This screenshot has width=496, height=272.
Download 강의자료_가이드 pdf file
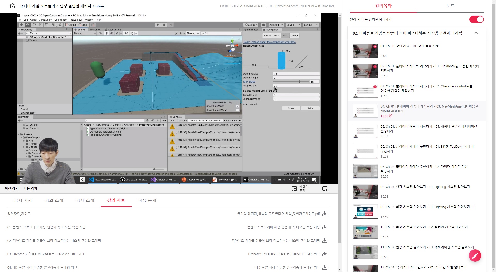[325, 214]
